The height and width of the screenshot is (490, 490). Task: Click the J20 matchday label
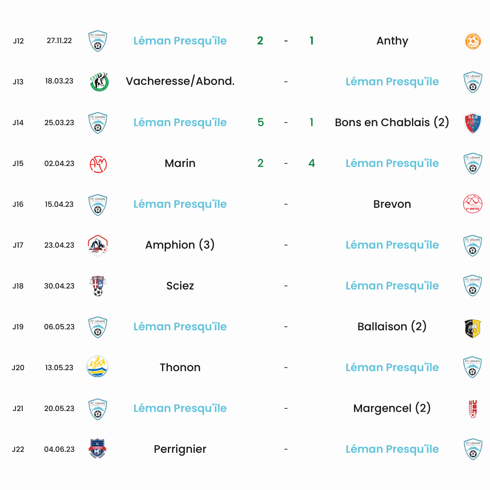coord(18,367)
